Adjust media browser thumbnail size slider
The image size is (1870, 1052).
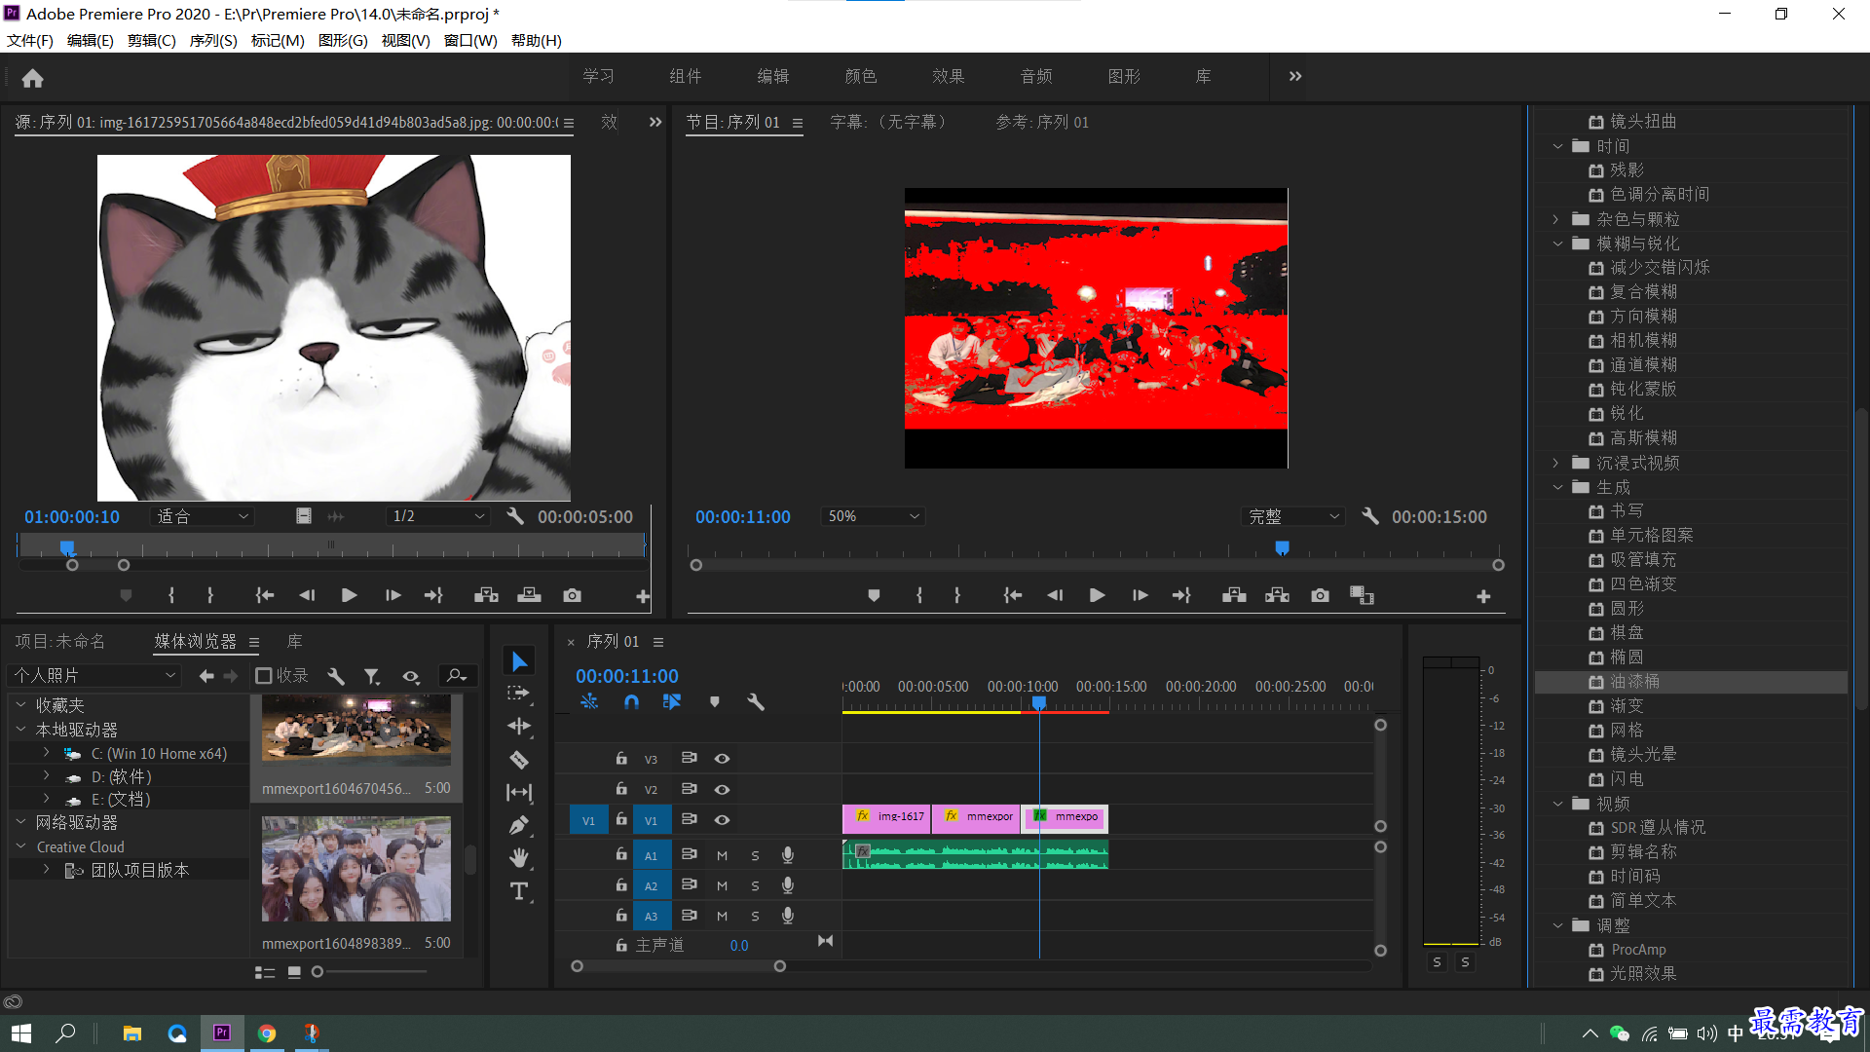pyautogui.click(x=318, y=972)
